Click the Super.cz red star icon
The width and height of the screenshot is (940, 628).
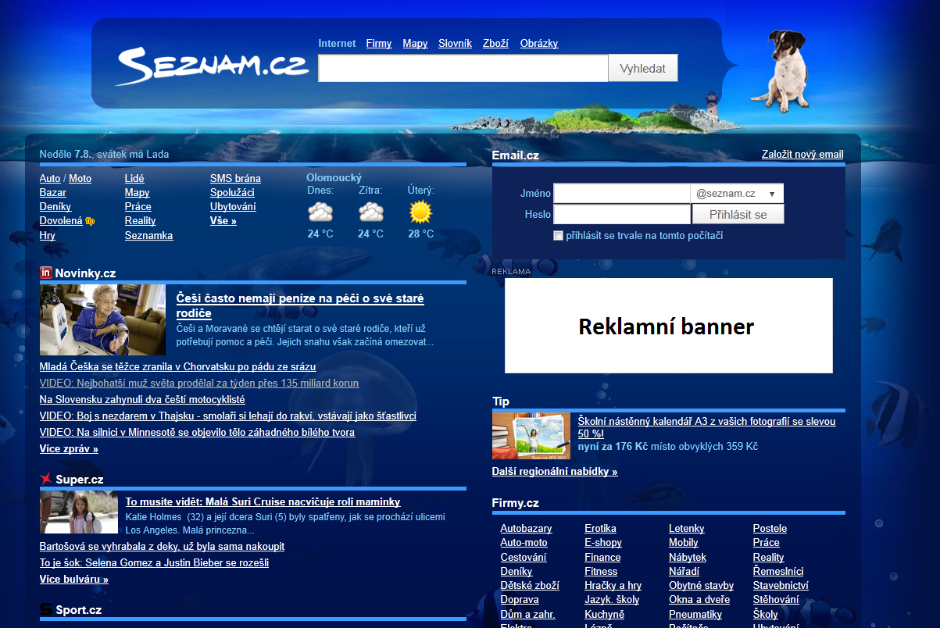click(x=46, y=479)
